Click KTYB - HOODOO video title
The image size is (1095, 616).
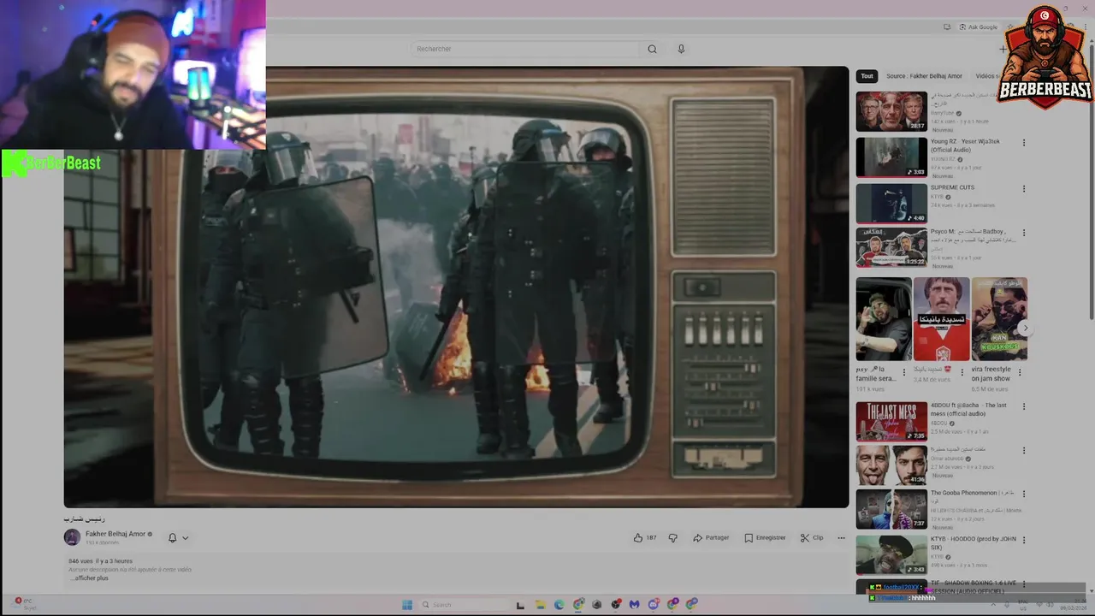click(x=973, y=543)
